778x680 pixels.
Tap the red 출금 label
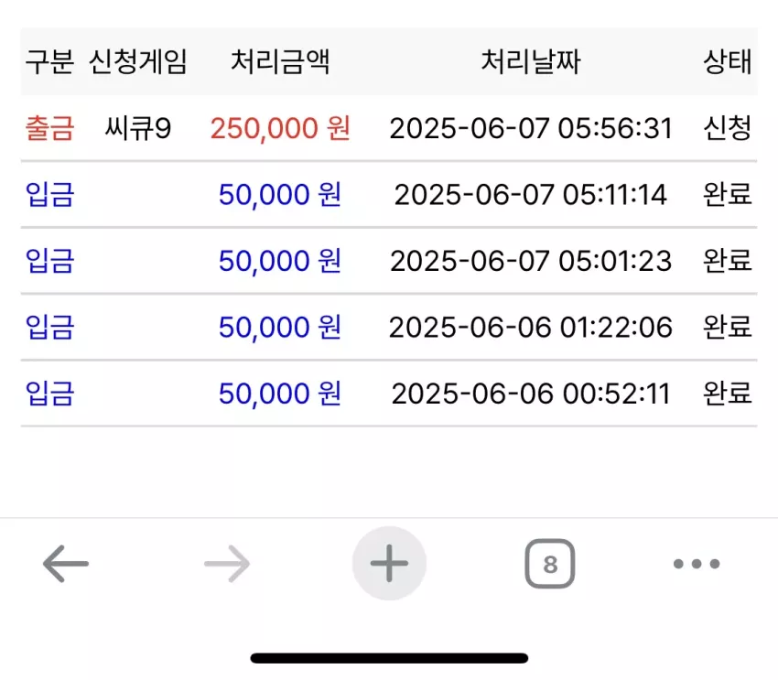[x=49, y=128]
